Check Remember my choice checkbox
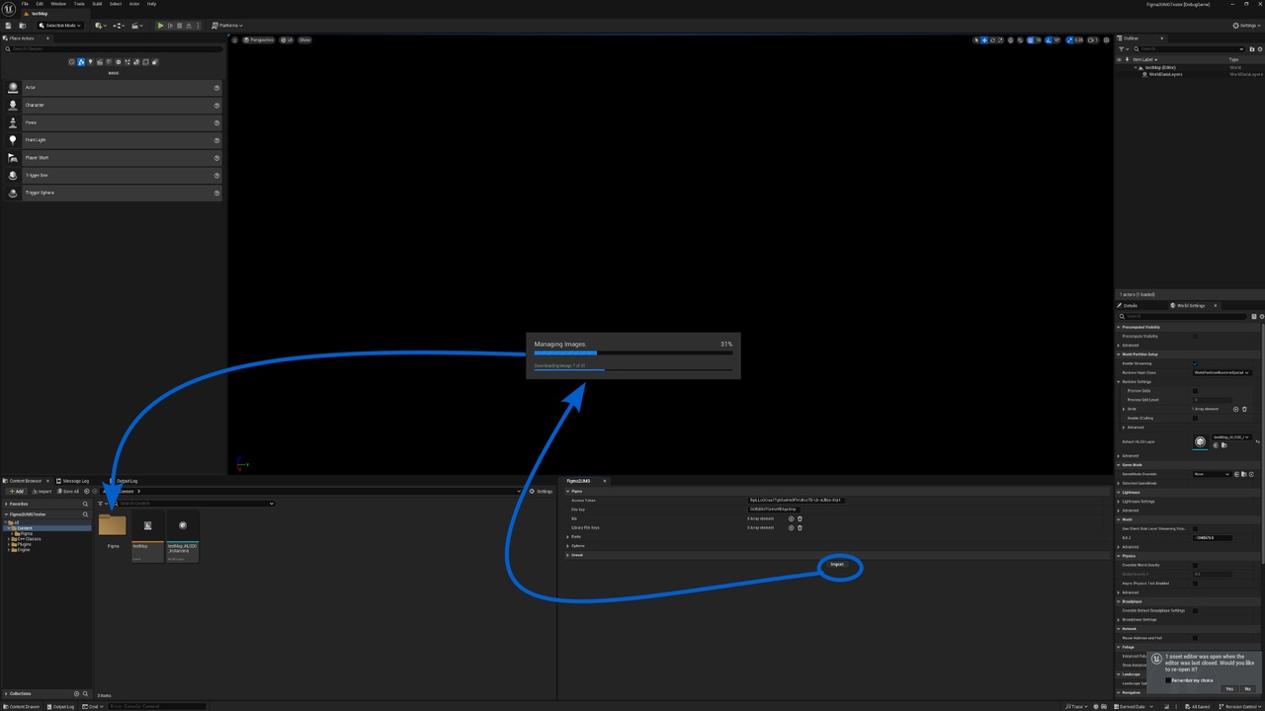Viewport: 1265px width, 711px height. point(1167,680)
